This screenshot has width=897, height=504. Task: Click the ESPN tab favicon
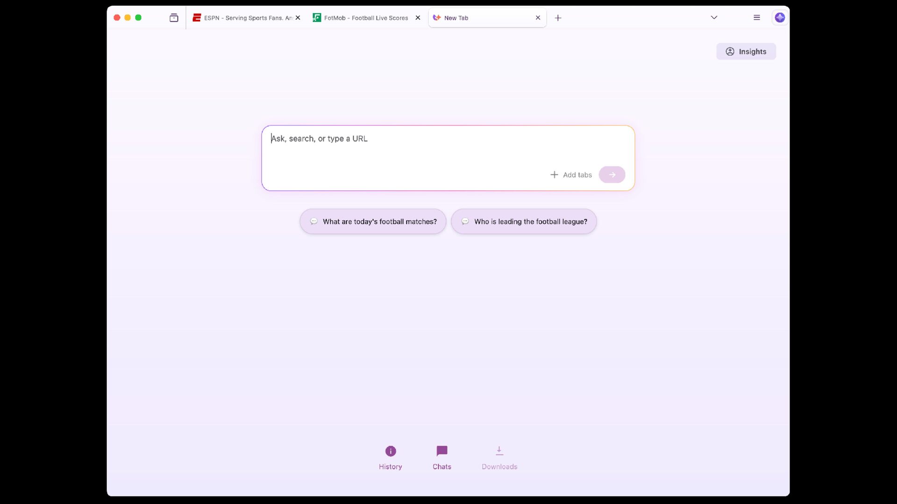pyautogui.click(x=197, y=18)
